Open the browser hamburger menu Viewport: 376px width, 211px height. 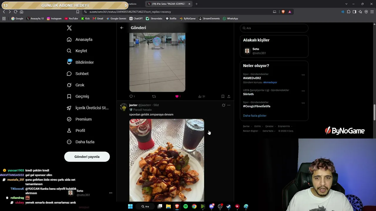pos(372,12)
